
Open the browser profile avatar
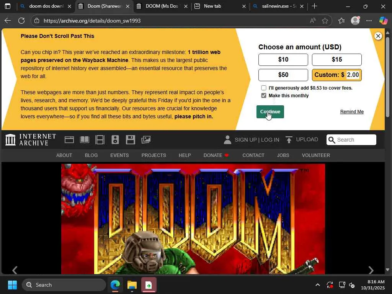pyautogui.click(x=355, y=21)
